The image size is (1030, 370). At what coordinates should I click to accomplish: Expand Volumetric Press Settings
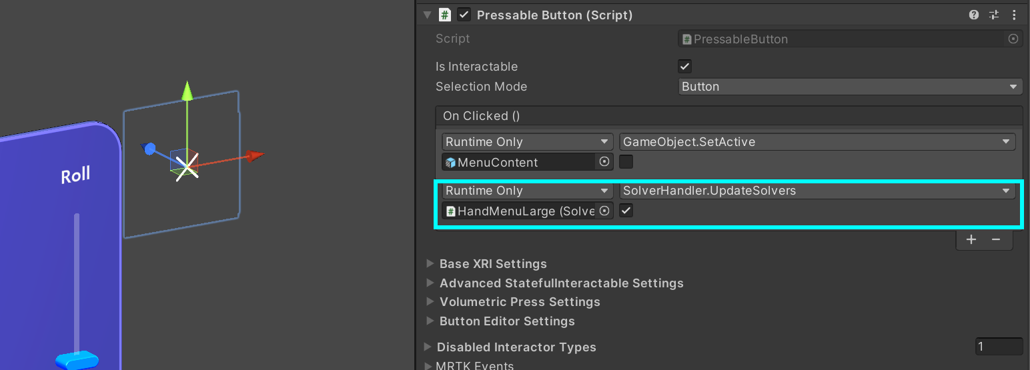pyautogui.click(x=430, y=301)
